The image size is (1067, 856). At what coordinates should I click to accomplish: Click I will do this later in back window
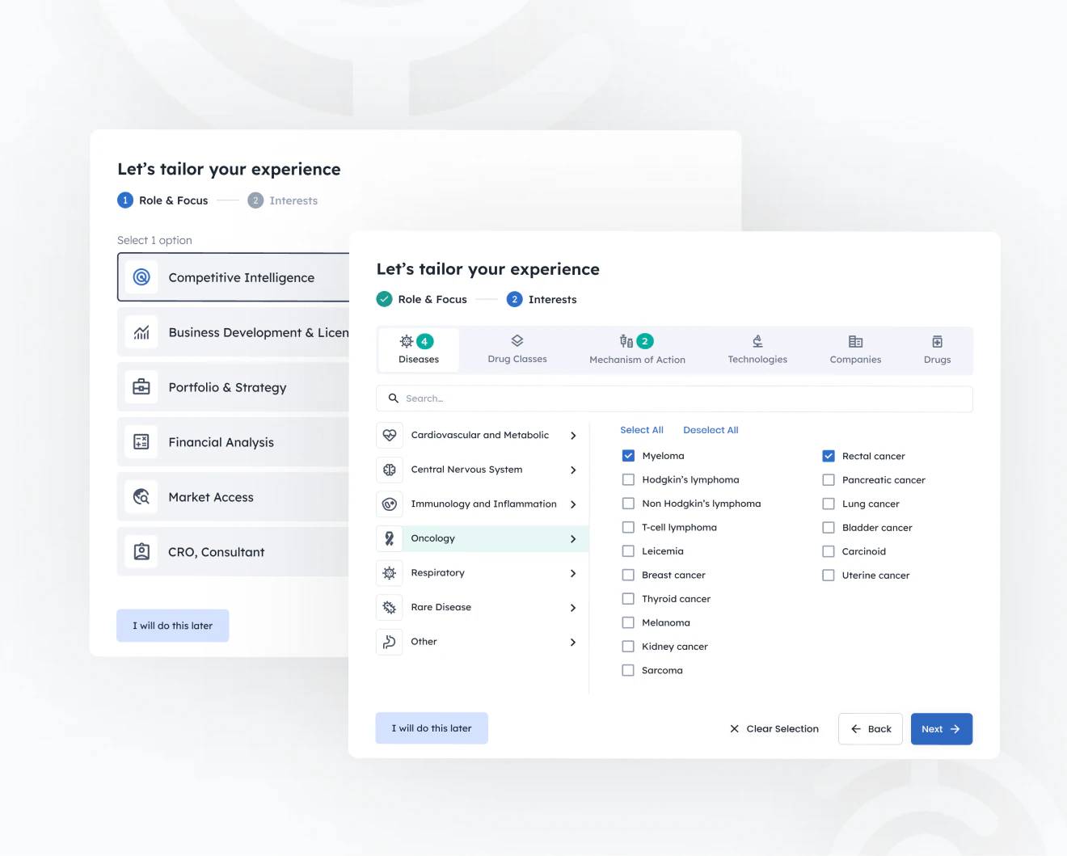(x=173, y=626)
